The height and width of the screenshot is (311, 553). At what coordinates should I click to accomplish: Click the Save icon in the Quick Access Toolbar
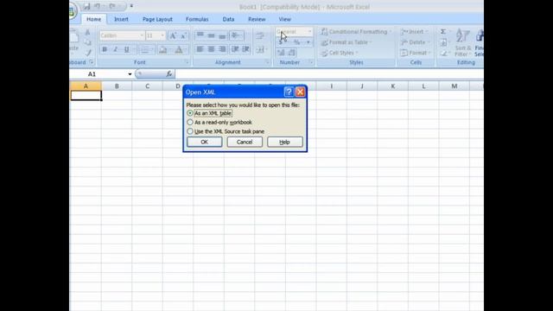[86, 6]
